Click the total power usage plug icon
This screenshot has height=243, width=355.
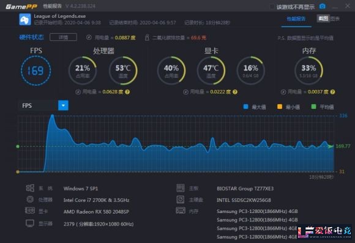[89, 37]
